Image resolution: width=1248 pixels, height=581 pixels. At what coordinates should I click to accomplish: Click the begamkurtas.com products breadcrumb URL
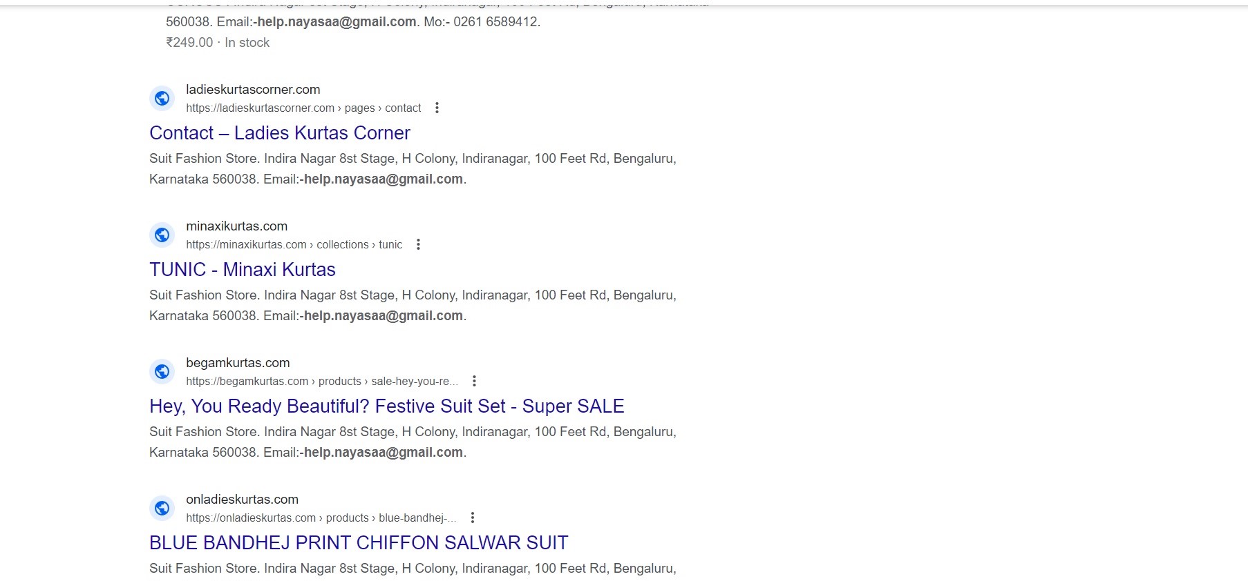pyautogui.click(x=321, y=381)
